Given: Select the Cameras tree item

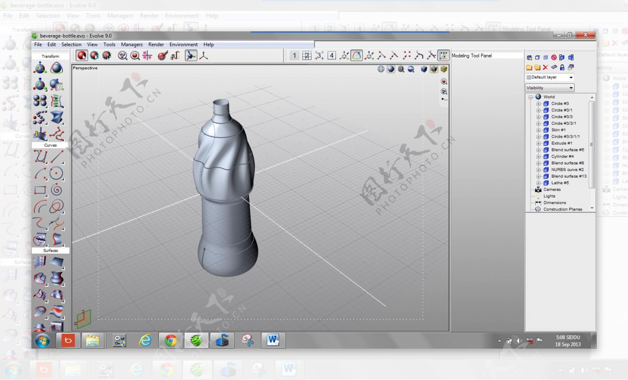Looking at the screenshot, I should click(x=552, y=189).
